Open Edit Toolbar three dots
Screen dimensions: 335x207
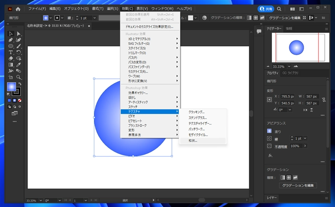coord(15,122)
